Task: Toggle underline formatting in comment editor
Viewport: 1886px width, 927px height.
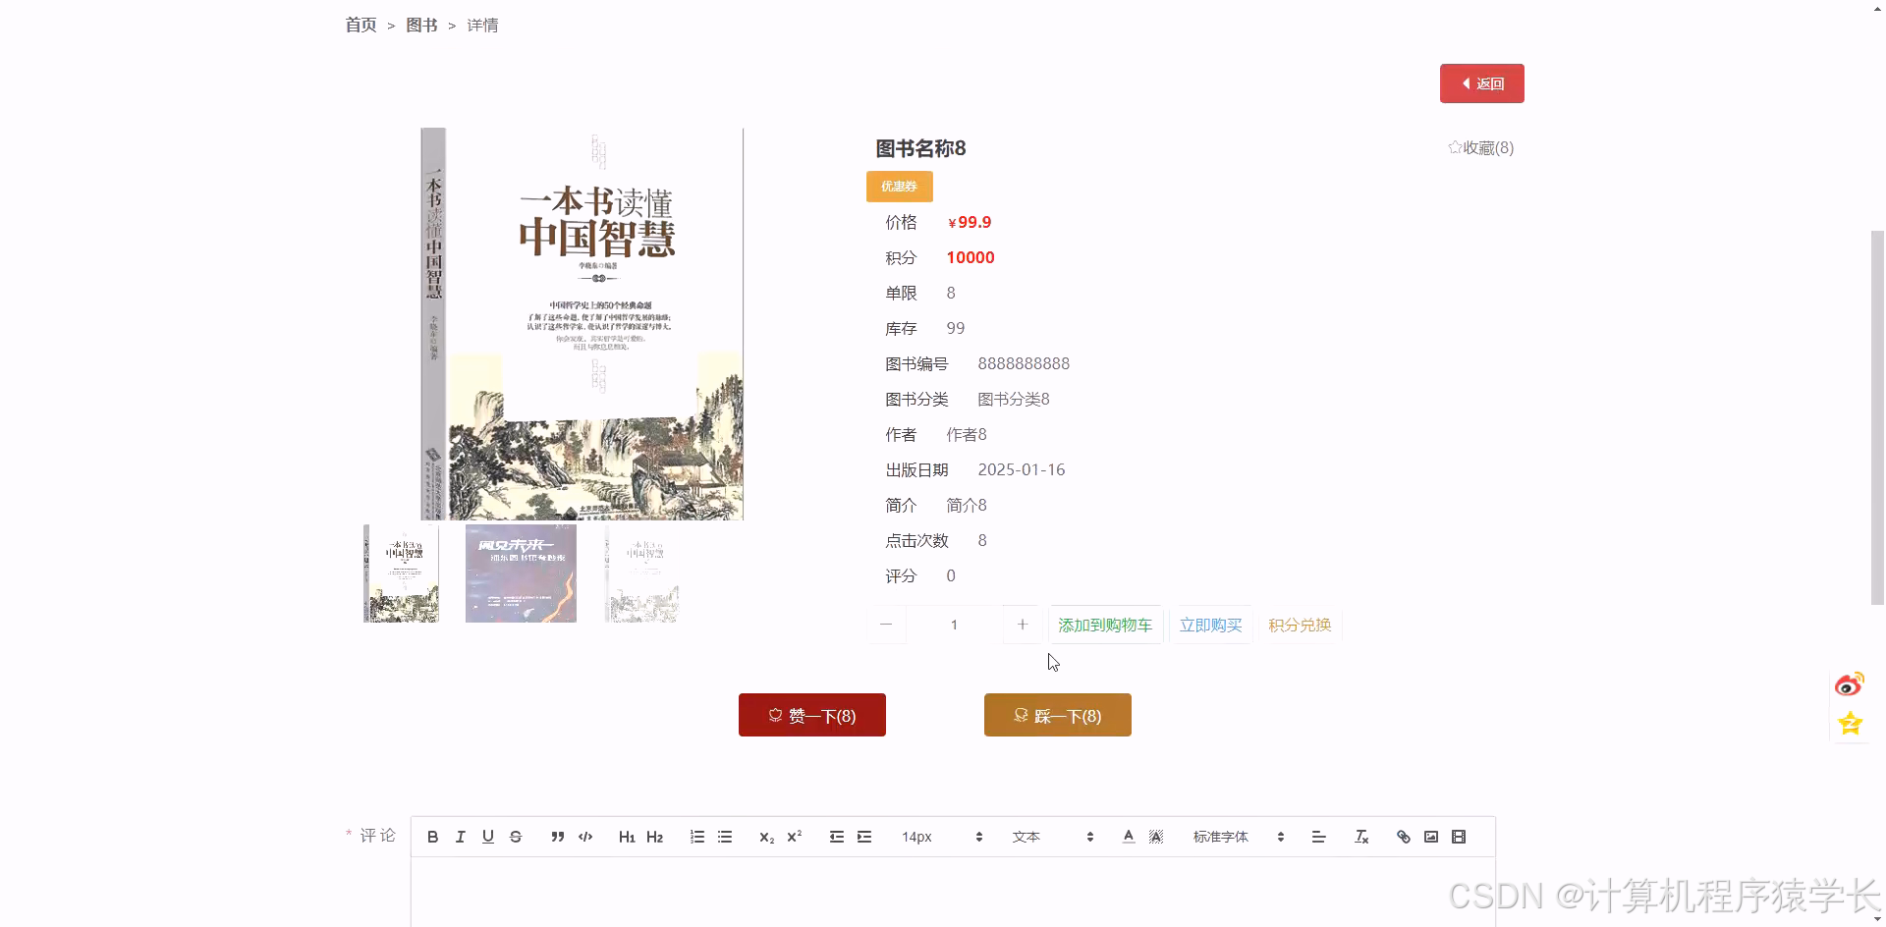Action: point(488,837)
